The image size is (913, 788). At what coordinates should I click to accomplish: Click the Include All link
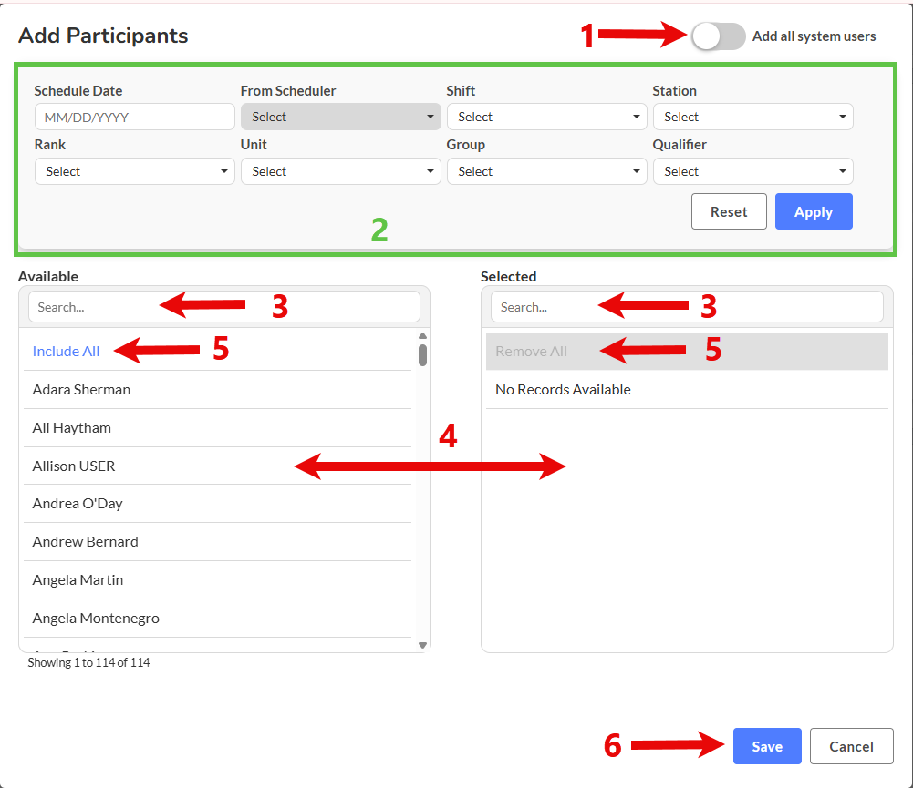66,352
